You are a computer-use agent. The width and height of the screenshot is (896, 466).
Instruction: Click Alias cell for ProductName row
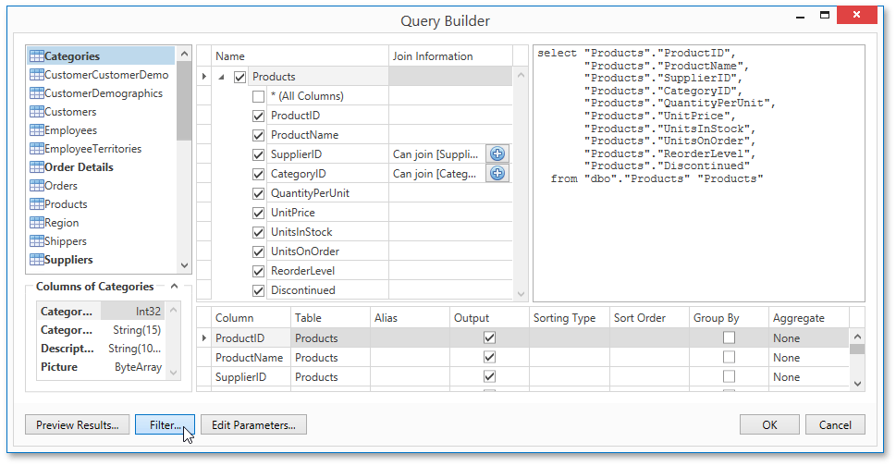410,358
